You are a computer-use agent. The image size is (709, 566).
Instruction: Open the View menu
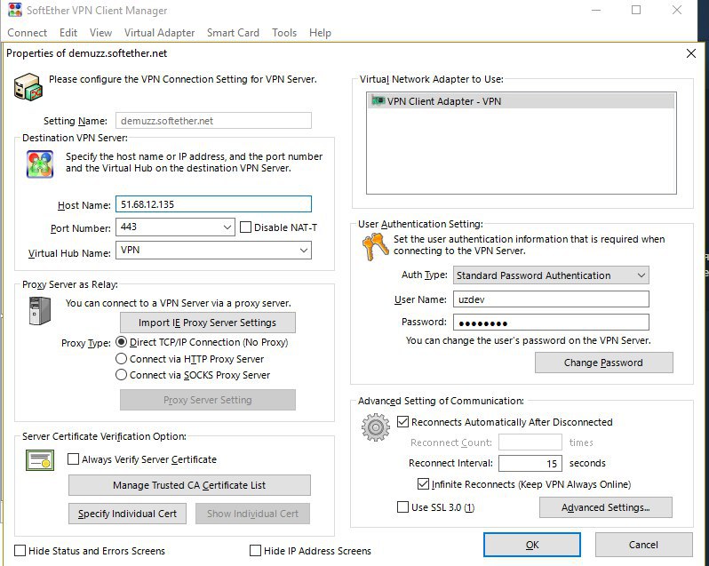pyautogui.click(x=100, y=33)
